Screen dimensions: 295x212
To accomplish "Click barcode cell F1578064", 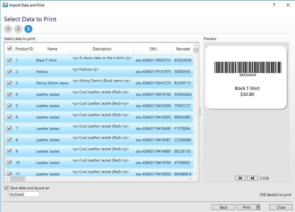I will pos(182,129).
